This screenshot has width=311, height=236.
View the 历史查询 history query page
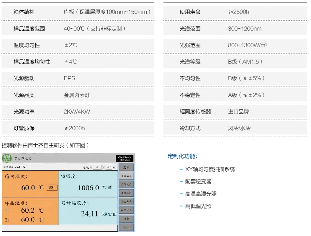pos(126,201)
